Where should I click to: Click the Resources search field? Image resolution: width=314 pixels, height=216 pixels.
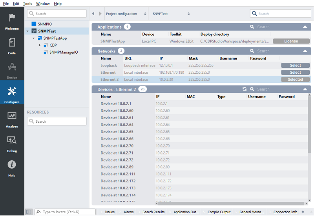57,122
